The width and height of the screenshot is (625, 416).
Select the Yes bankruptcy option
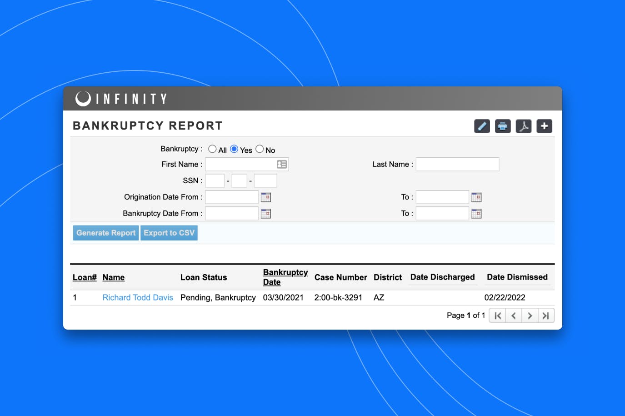point(234,149)
